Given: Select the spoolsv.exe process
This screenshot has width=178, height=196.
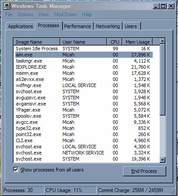Looking at the screenshot, I should coord(83,116).
